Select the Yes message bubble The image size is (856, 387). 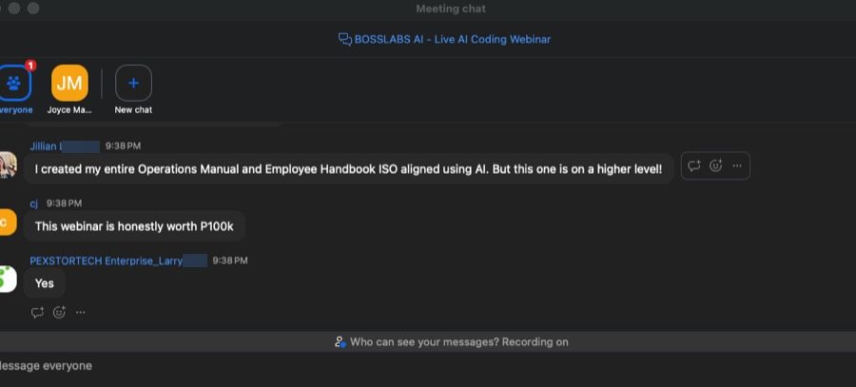coord(44,283)
